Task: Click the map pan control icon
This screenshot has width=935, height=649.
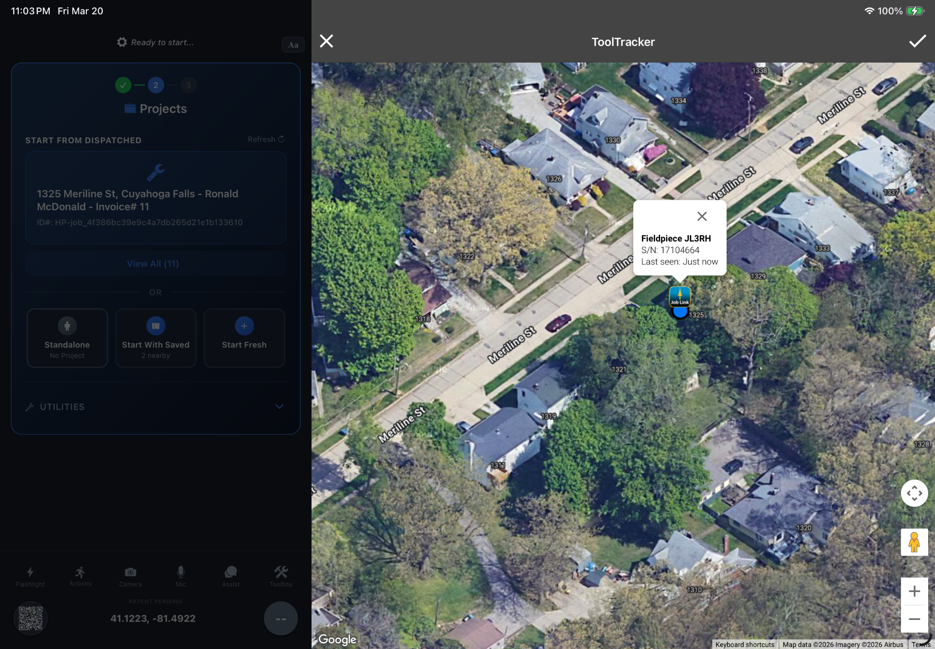Action: pos(914,493)
